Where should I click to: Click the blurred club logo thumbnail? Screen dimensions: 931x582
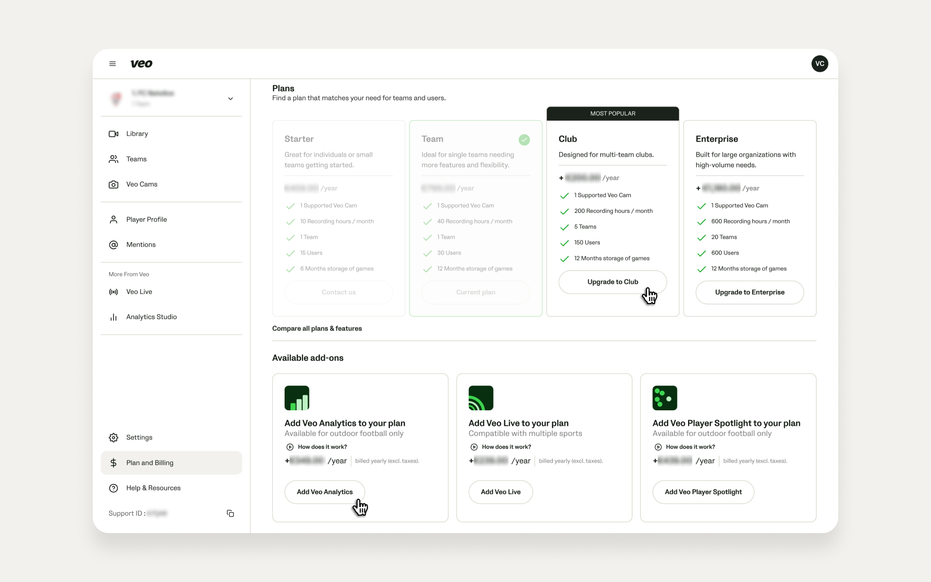click(x=116, y=98)
